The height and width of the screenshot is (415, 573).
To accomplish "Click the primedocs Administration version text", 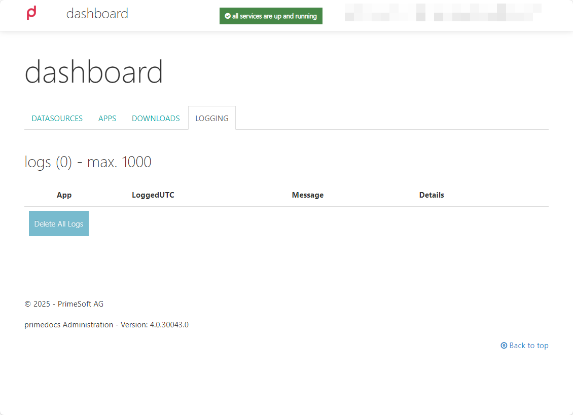I will click(106, 325).
